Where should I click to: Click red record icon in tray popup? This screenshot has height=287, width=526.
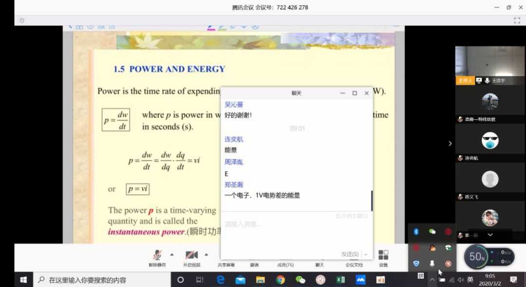click(448, 264)
